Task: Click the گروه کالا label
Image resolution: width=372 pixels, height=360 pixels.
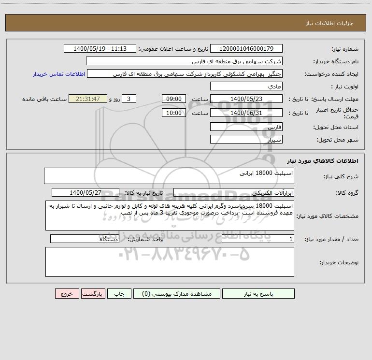Action: click(347, 193)
